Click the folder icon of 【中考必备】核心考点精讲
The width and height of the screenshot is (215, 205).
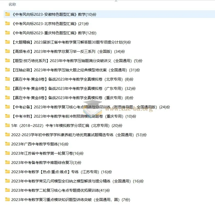[x=7, y=107]
